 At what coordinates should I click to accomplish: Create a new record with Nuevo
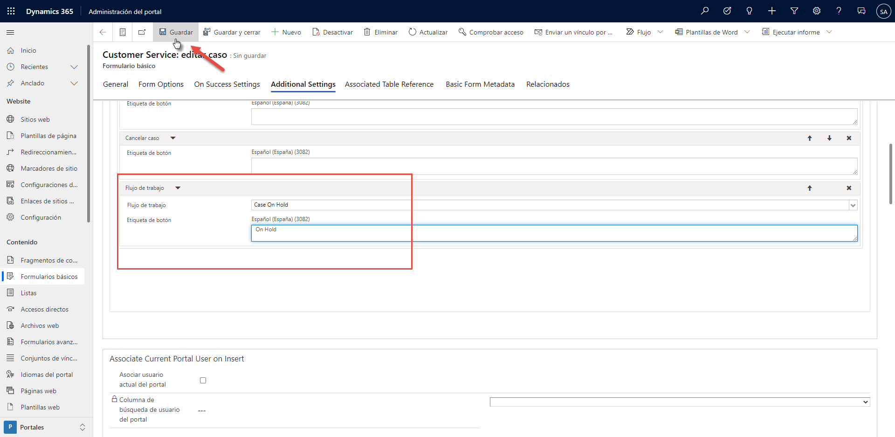tap(286, 32)
